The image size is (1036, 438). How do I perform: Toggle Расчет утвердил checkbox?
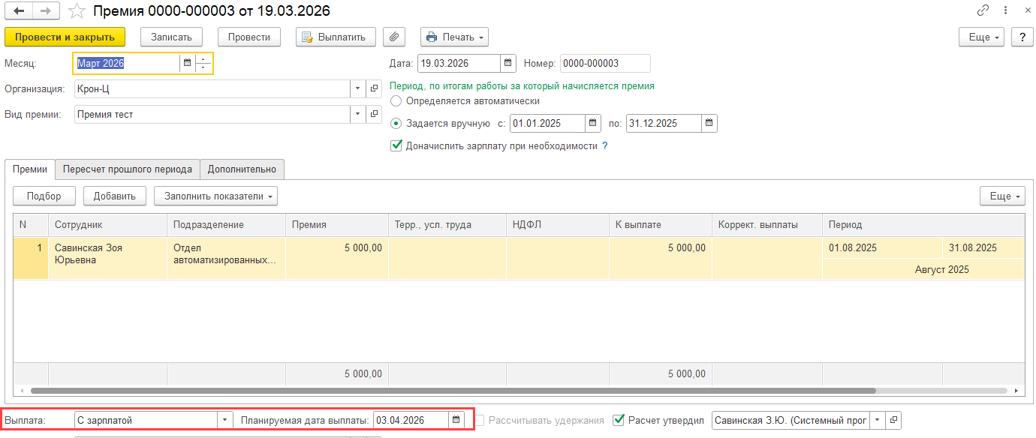coord(619,421)
